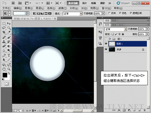Select the Lasso tool
The width and height of the screenshot is (151, 113).
pyautogui.click(x=4, y=28)
